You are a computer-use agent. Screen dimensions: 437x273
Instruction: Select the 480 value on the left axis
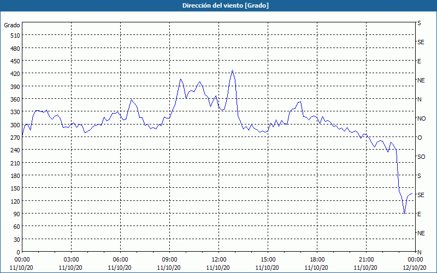click(x=15, y=49)
